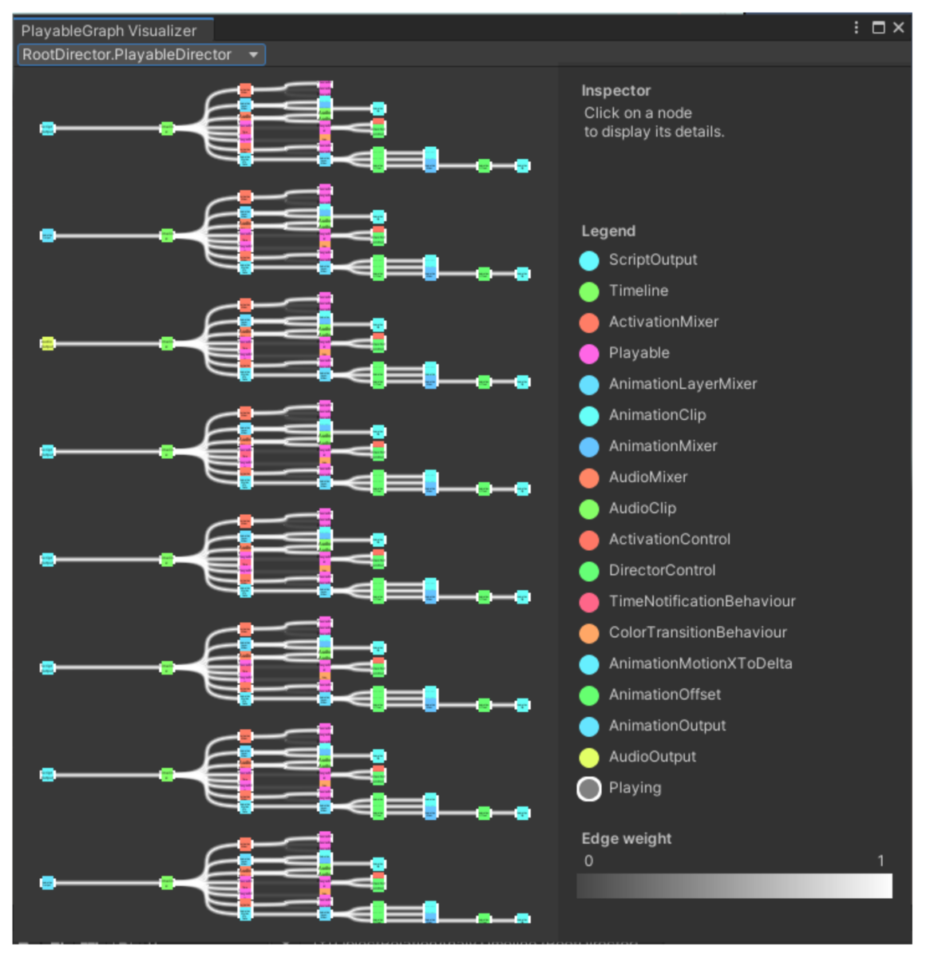Viewport: 926px width, 958px height.
Task: Click the ScriptOutput legend circle
Action: click(589, 260)
